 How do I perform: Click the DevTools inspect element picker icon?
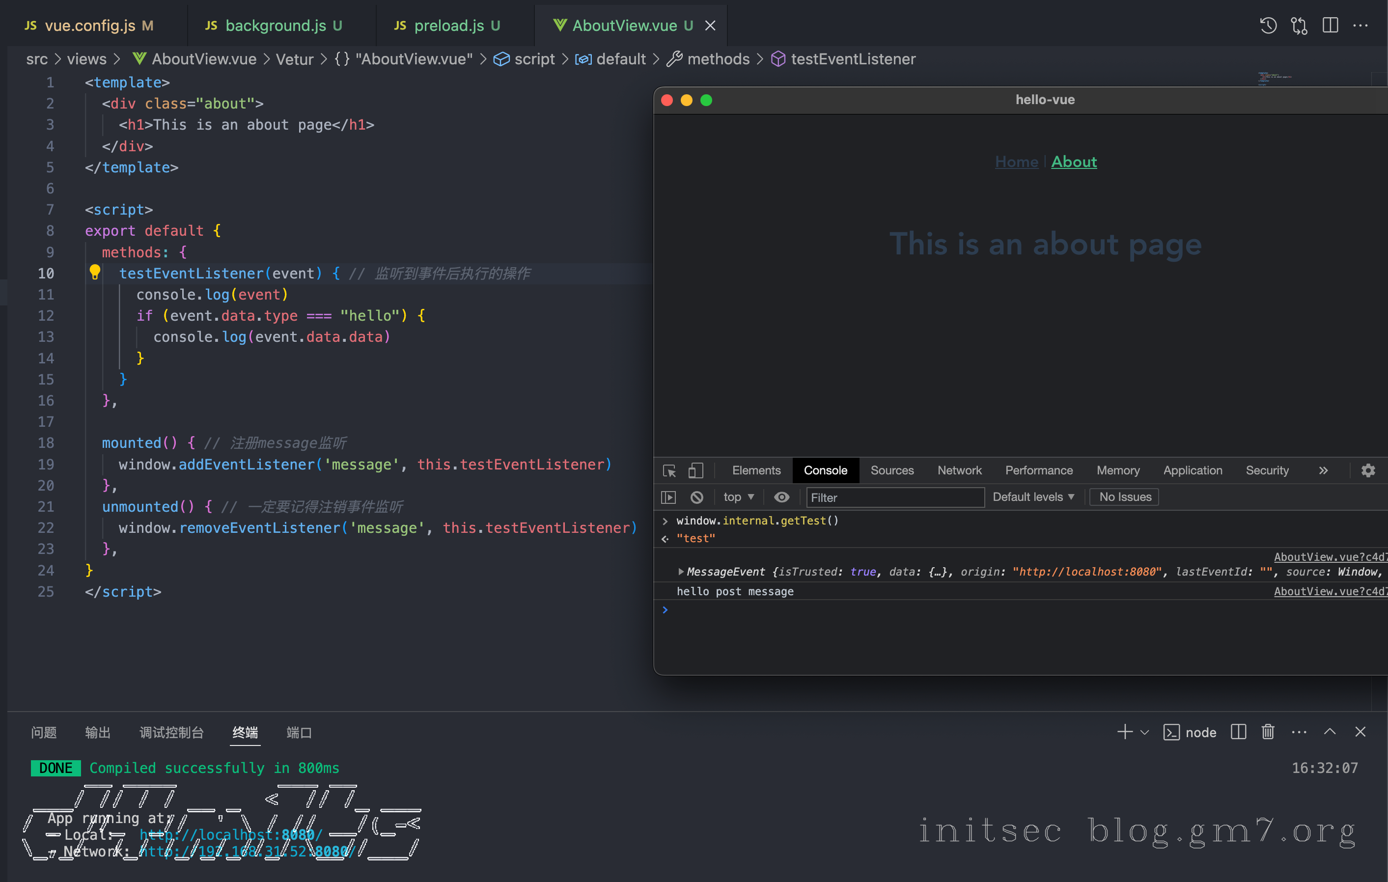669,470
